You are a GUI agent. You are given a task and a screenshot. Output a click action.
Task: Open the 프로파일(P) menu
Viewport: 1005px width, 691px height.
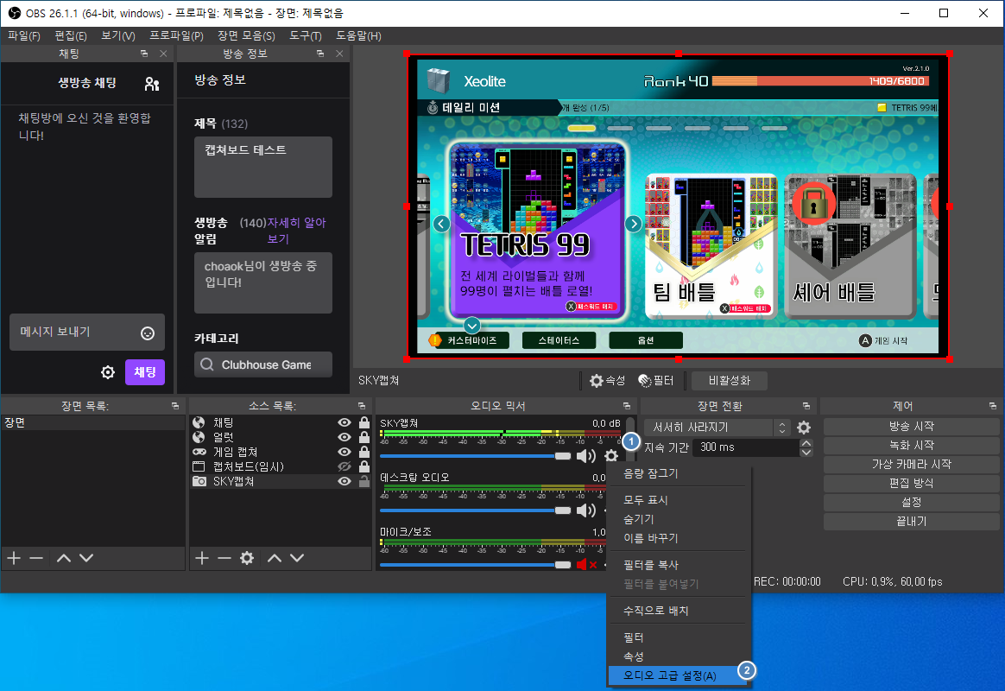(176, 36)
